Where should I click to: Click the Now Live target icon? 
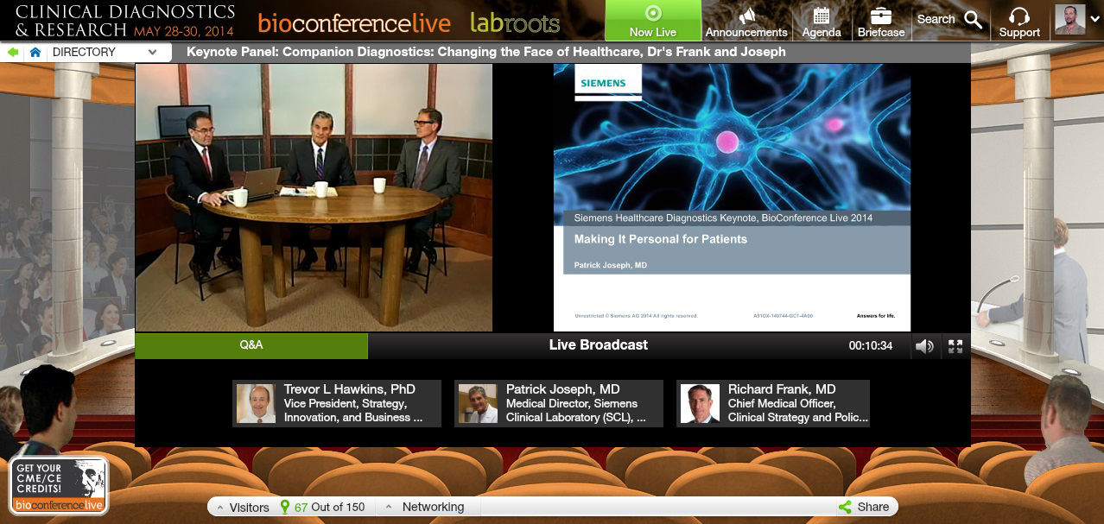(x=653, y=13)
